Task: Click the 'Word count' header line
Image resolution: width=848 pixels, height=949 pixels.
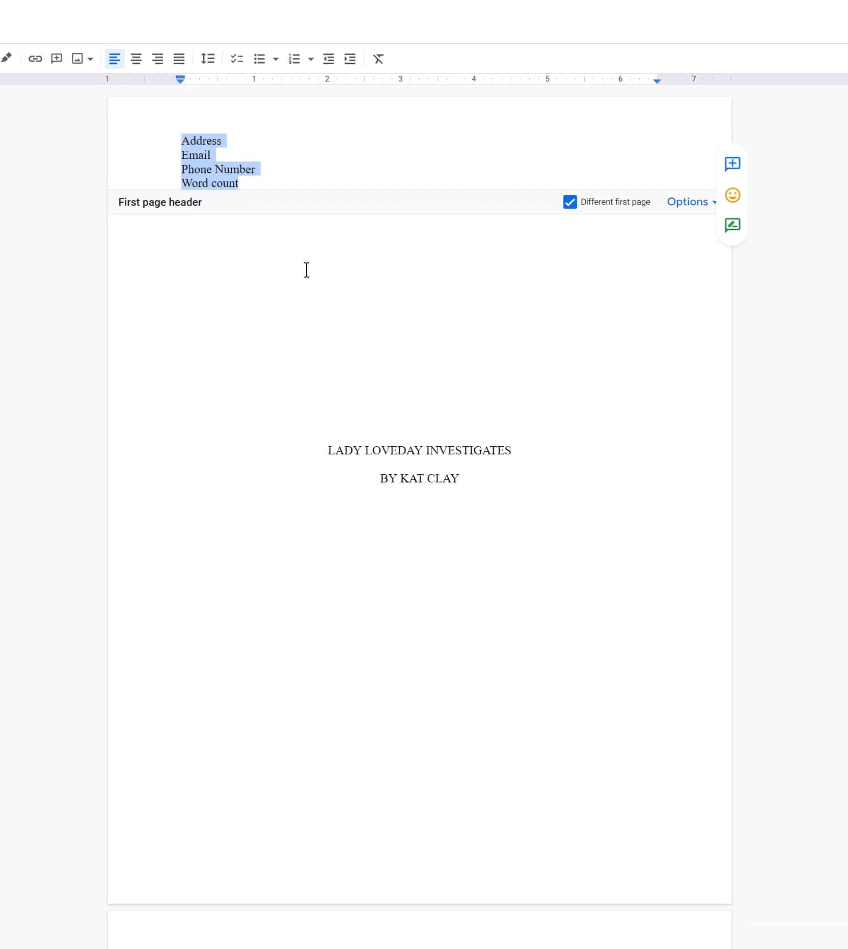Action: tap(210, 183)
